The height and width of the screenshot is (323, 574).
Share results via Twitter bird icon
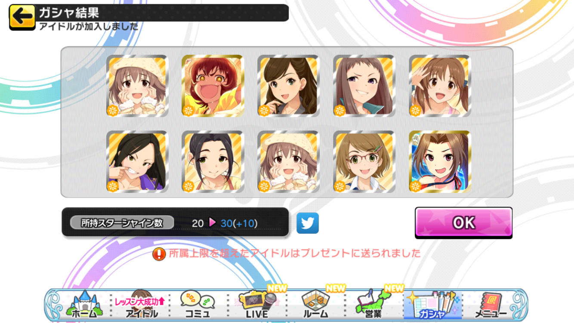(308, 223)
